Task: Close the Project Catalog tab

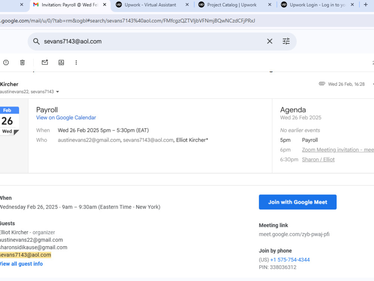Action: point(270,4)
